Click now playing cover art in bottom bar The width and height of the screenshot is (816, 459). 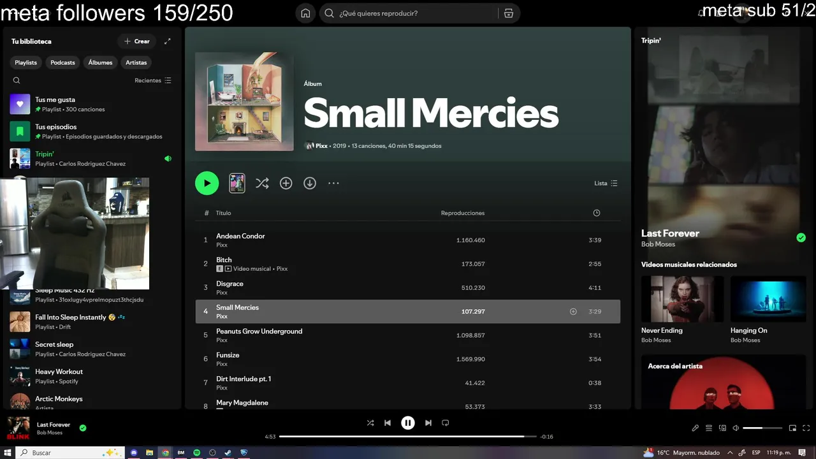click(18, 428)
